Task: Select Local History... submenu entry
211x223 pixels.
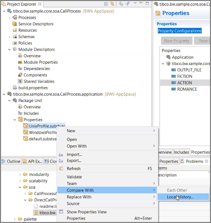Action: click(183, 197)
